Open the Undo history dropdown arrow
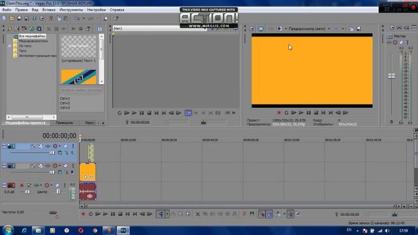The height and width of the screenshot is (235, 418). [x=84, y=18]
